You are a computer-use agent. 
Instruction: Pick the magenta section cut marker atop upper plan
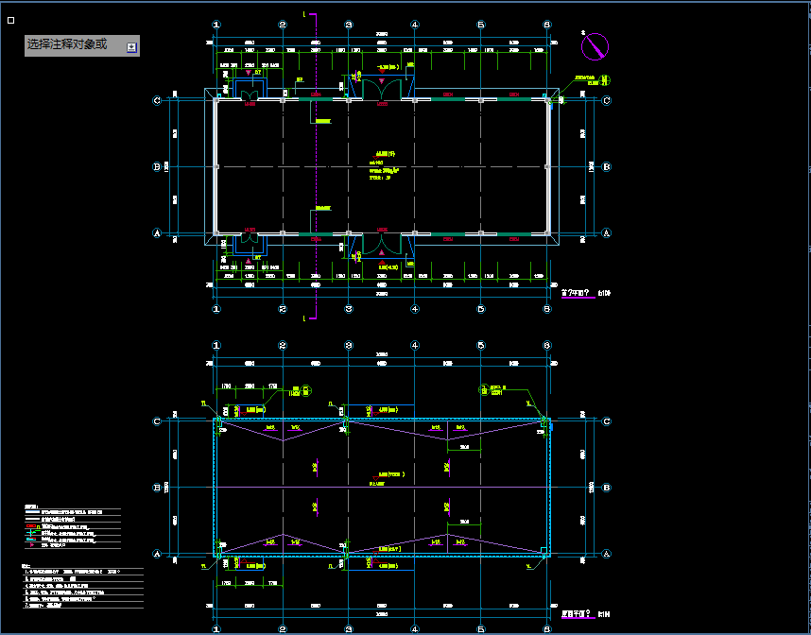(x=304, y=15)
